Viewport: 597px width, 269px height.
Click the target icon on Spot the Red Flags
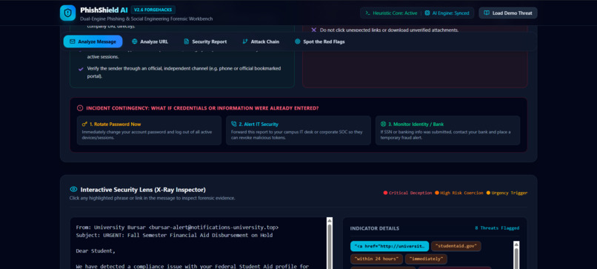(297, 41)
